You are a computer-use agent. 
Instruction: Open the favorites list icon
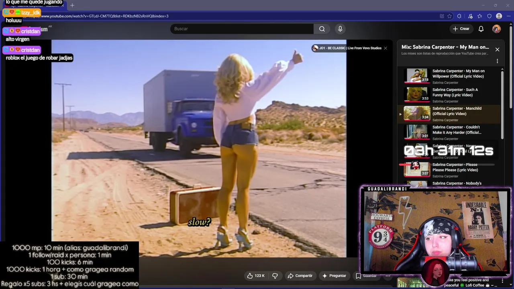click(x=480, y=16)
